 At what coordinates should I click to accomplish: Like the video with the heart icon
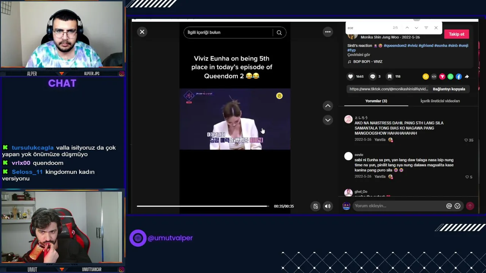point(350,77)
